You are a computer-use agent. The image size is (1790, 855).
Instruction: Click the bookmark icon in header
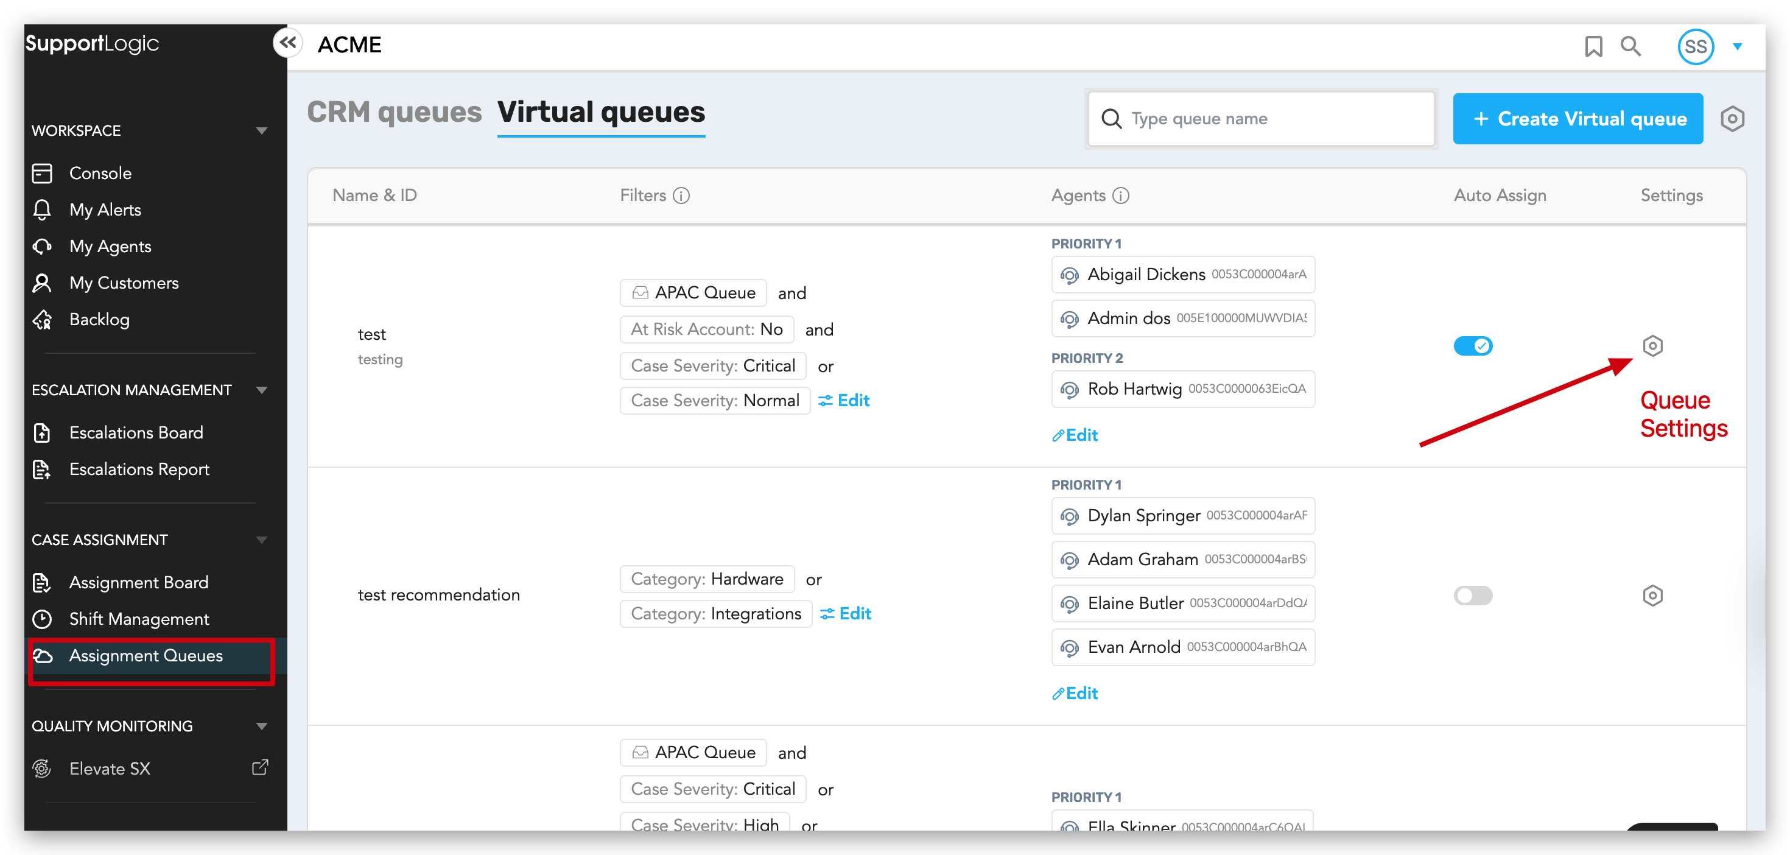[1593, 46]
